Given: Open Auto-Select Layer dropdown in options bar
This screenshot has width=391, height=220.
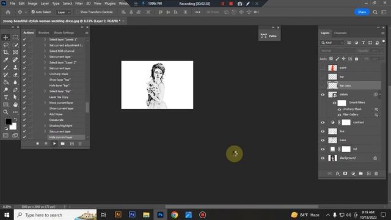Looking at the screenshot, I should (x=64, y=12).
